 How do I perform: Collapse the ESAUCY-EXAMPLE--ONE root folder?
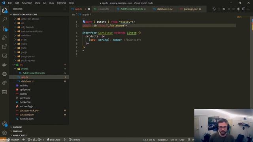[x=39, y=15]
